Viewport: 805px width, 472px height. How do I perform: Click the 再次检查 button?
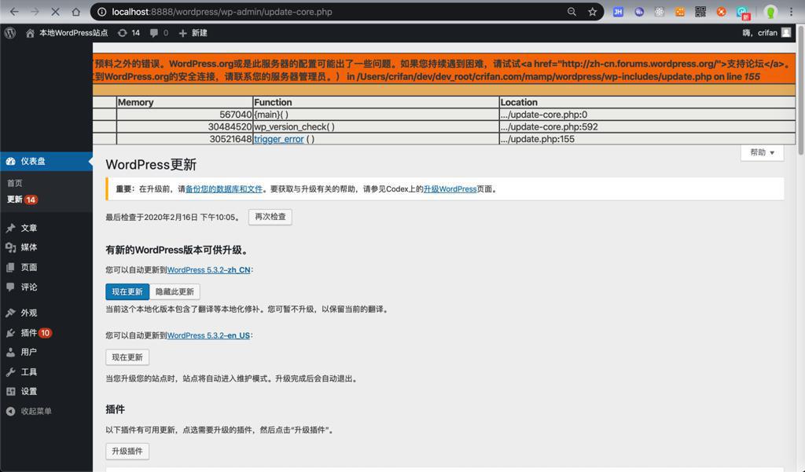270,217
